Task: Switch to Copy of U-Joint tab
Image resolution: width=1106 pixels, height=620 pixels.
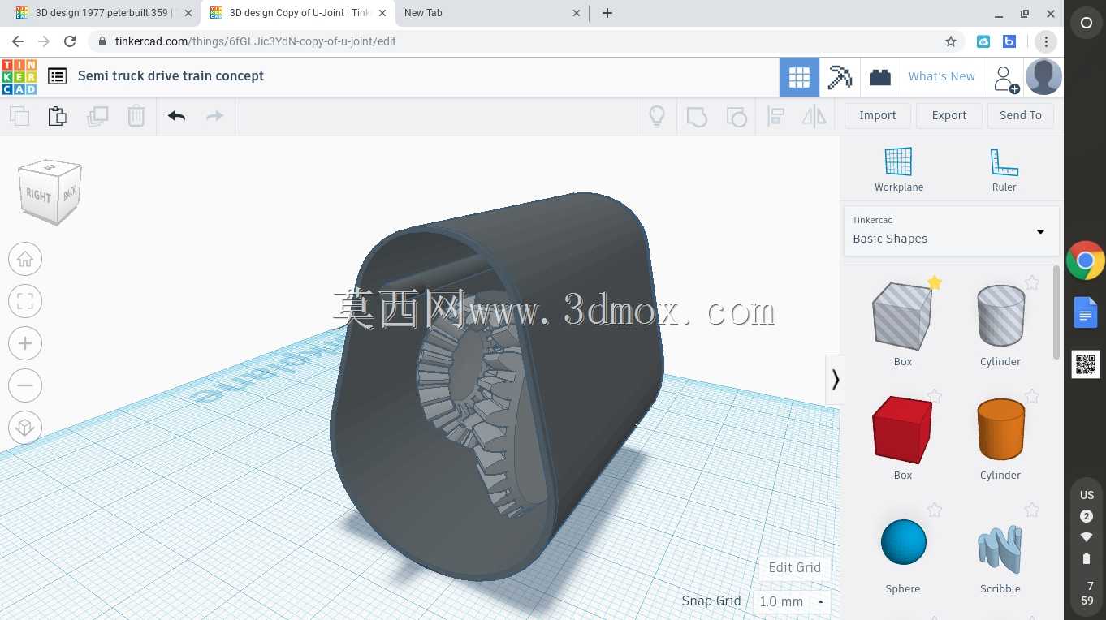Action: pos(299,13)
